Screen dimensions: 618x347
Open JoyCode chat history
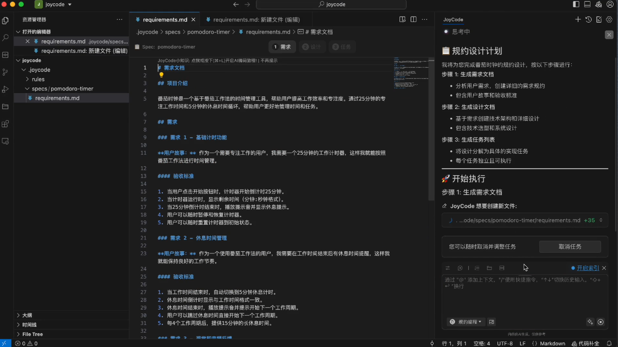click(588, 19)
